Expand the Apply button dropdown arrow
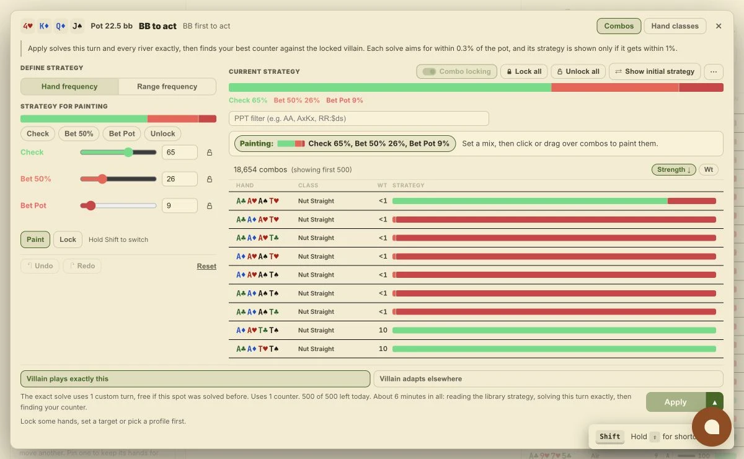The height and width of the screenshot is (459, 744). pyautogui.click(x=714, y=402)
